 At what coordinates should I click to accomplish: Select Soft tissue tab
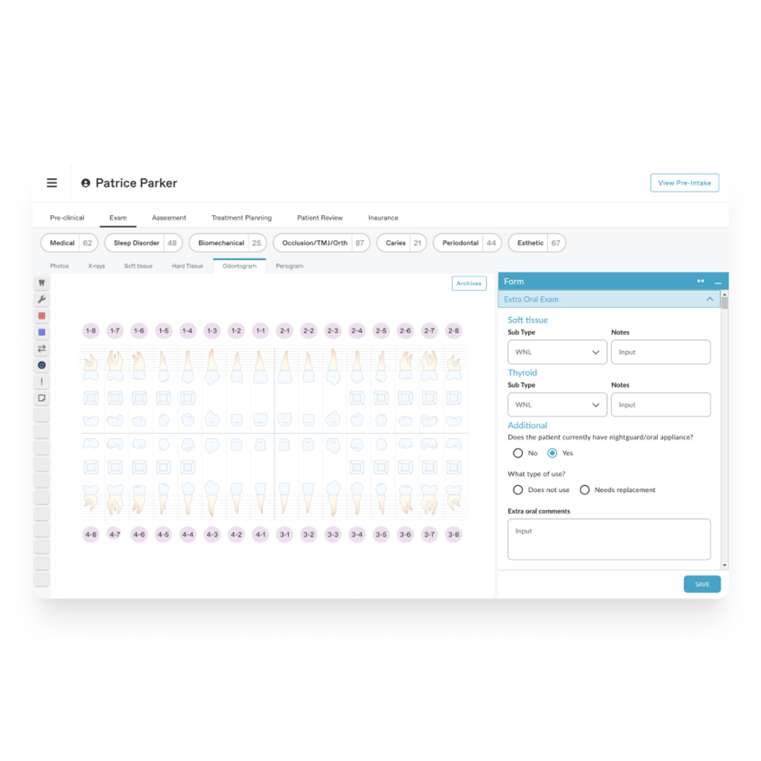(x=138, y=266)
